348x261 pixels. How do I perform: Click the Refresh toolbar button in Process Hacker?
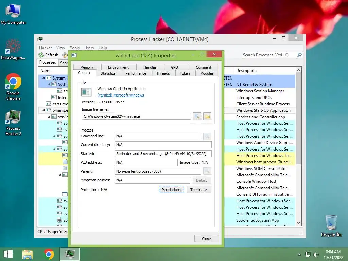pos(48,55)
